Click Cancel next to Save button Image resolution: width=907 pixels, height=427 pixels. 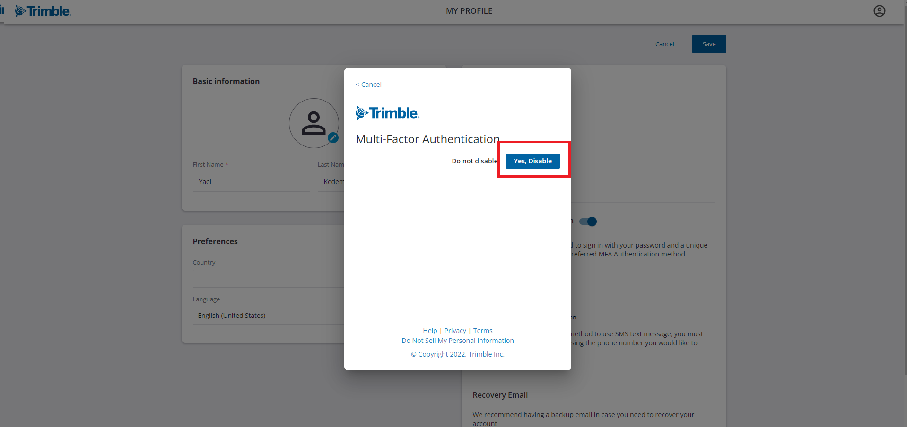pyautogui.click(x=664, y=44)
